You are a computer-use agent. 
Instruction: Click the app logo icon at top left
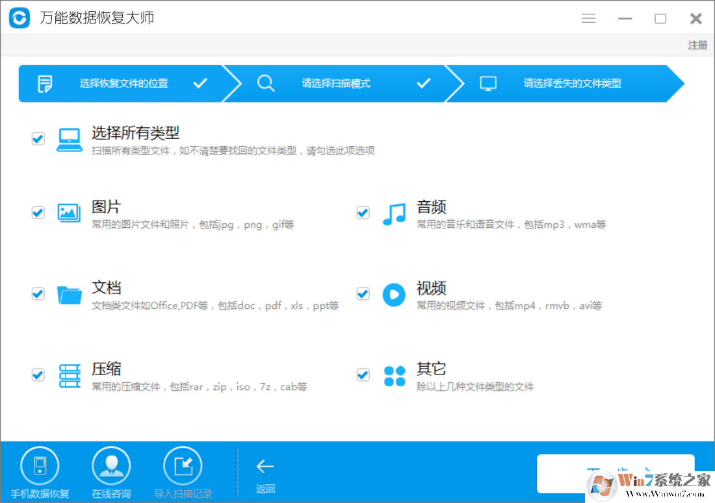coord(18,18)
